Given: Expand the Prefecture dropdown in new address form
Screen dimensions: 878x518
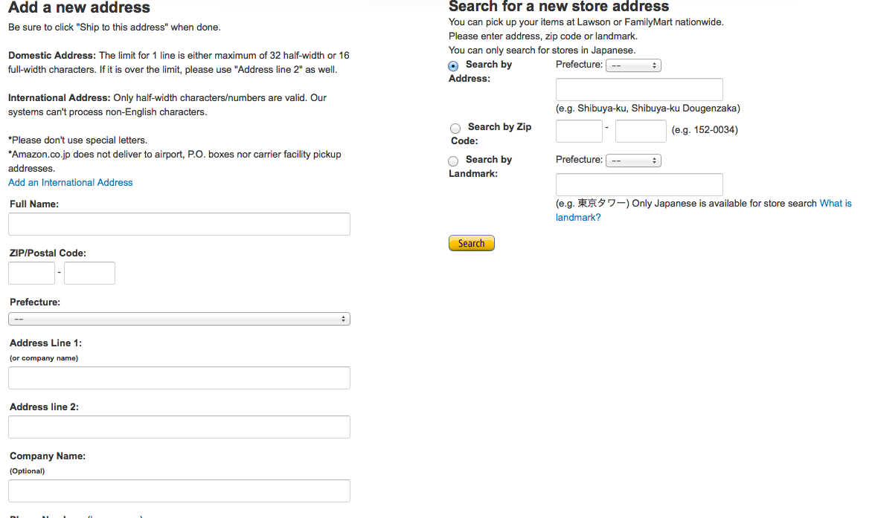Looking at the screenshot, I should (179, 319).
